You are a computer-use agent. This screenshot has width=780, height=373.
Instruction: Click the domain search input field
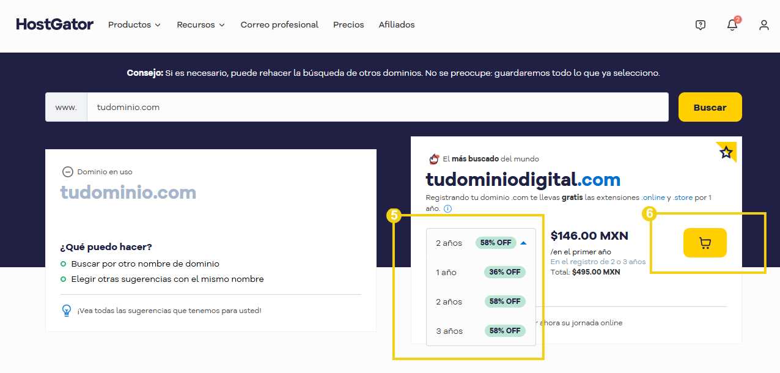tap(378, 107)
